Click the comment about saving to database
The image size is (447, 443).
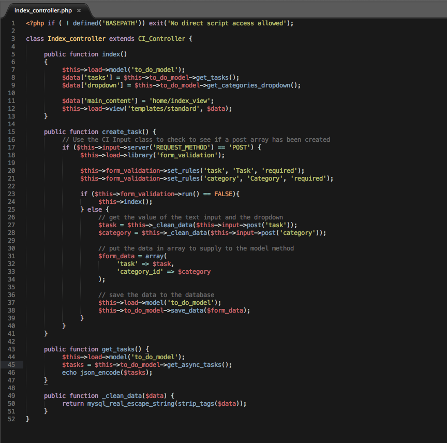[x=156, y=295]
